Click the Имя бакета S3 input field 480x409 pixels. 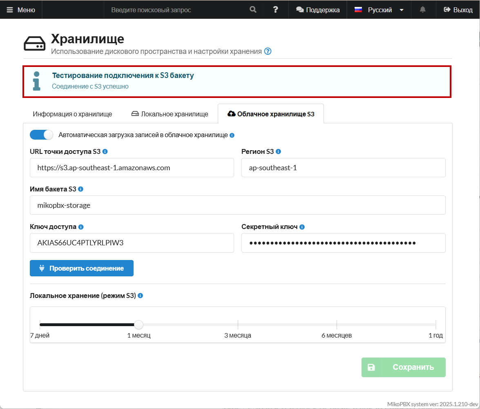click(237, 205)
